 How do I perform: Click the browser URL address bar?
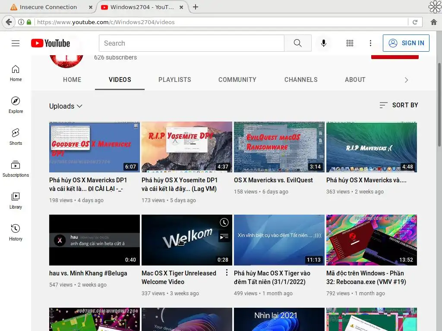(221, 22)
